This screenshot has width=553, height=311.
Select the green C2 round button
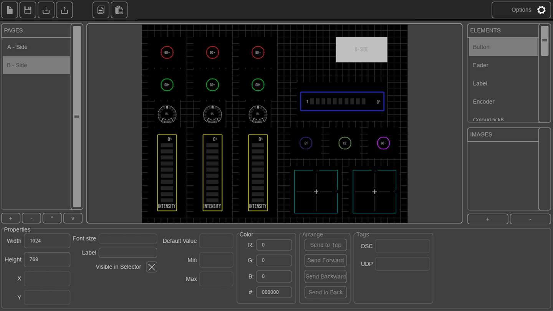pos(345,143)
